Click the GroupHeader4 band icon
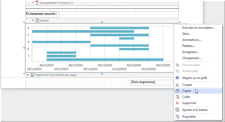 (37, 3)
